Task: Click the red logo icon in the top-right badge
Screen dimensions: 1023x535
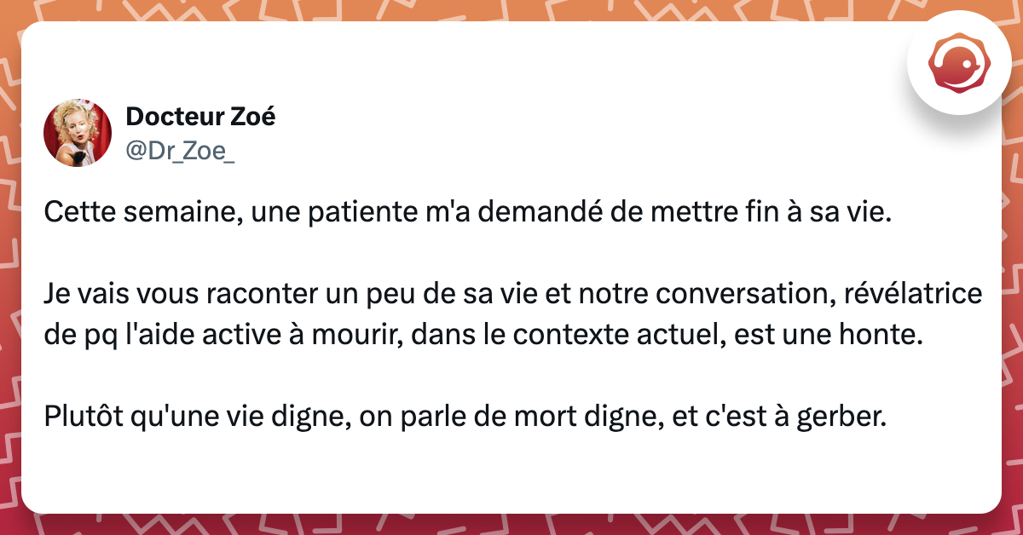Action: pos(964,64)
